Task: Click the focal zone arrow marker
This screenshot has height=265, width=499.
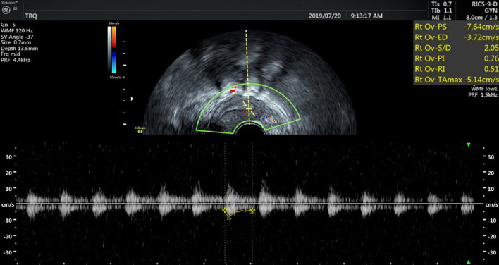Action: click(x=132, y=99)
